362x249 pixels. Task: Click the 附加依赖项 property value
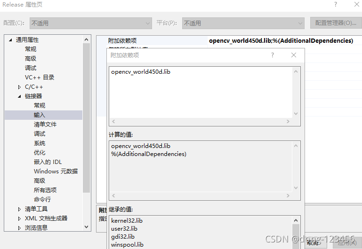[281, 41]
